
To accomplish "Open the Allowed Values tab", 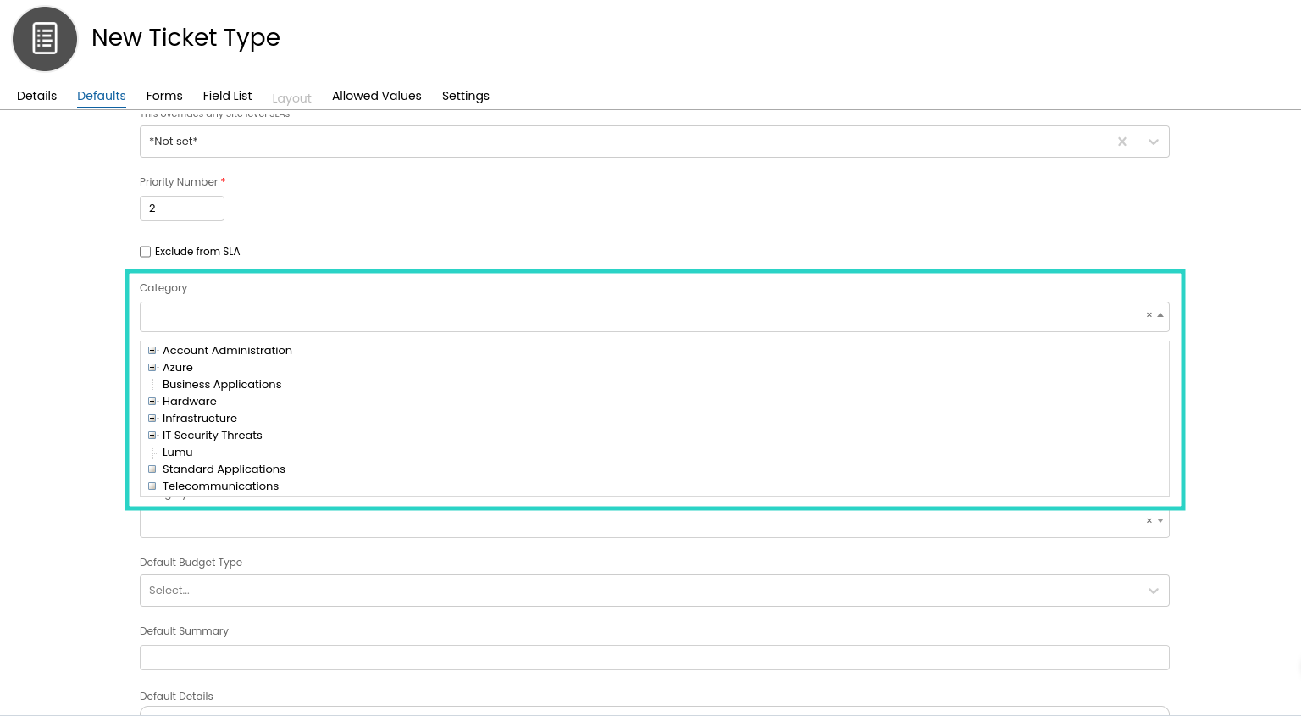I will click(376, 96).
